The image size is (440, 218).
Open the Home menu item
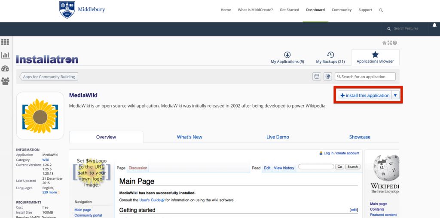(226, 10)
